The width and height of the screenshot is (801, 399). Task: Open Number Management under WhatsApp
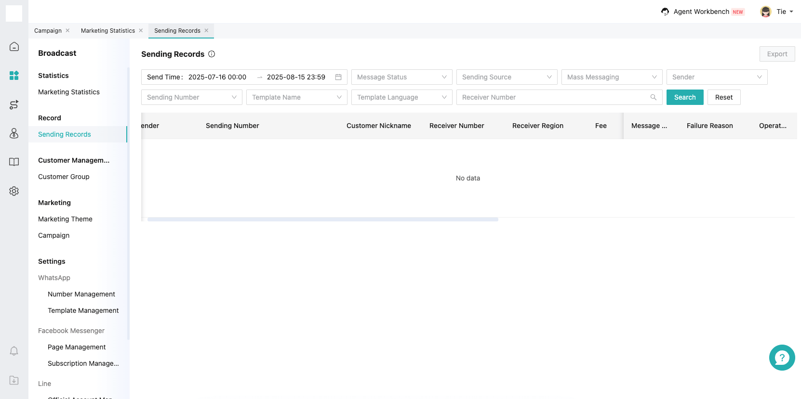tap(81, 294)
